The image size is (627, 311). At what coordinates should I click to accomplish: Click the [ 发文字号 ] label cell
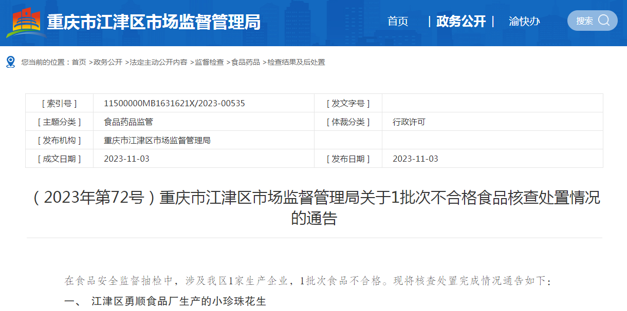point(348,103)
